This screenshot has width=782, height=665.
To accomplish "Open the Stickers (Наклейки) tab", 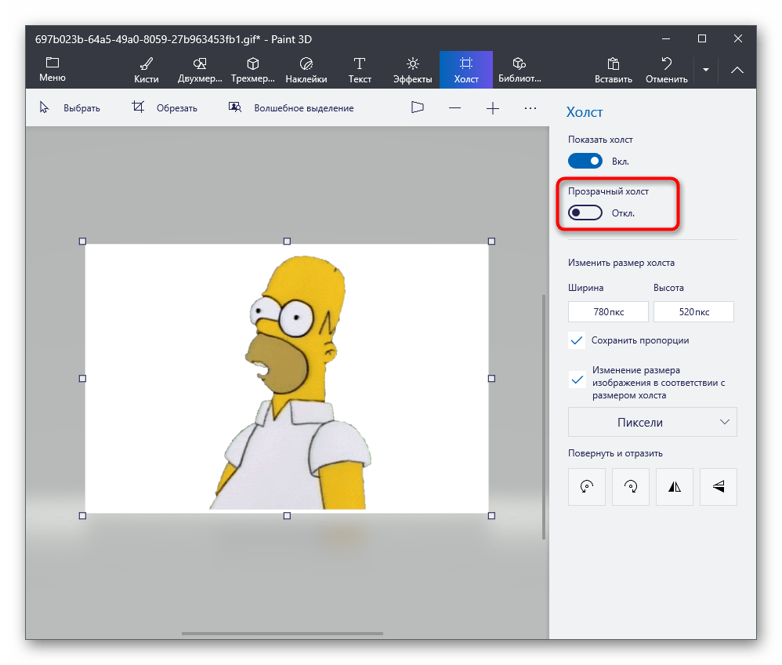I will 306,70.
